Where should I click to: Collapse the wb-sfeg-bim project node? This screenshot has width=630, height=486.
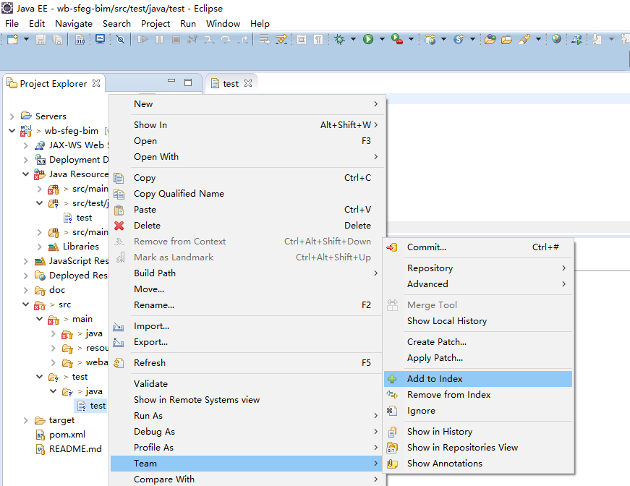pyautogui.click(x=12, y=130)
